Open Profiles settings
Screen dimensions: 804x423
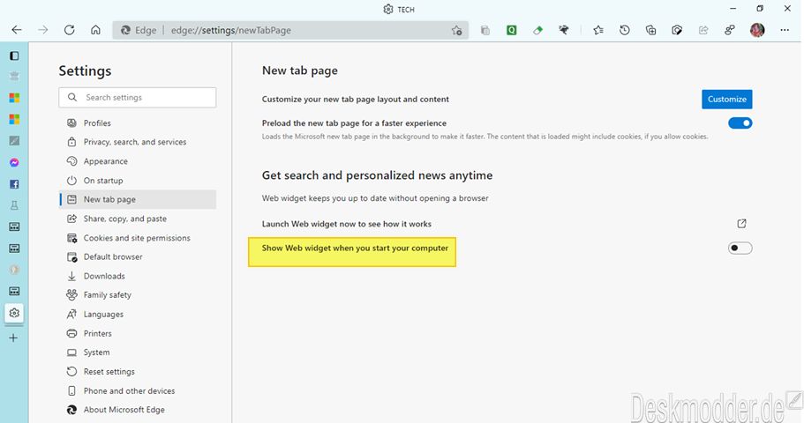coord(138,122)
